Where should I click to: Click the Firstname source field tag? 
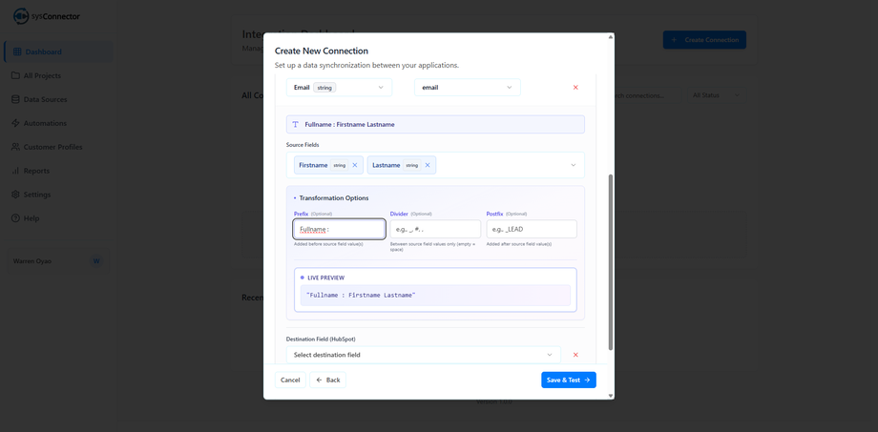328,165
